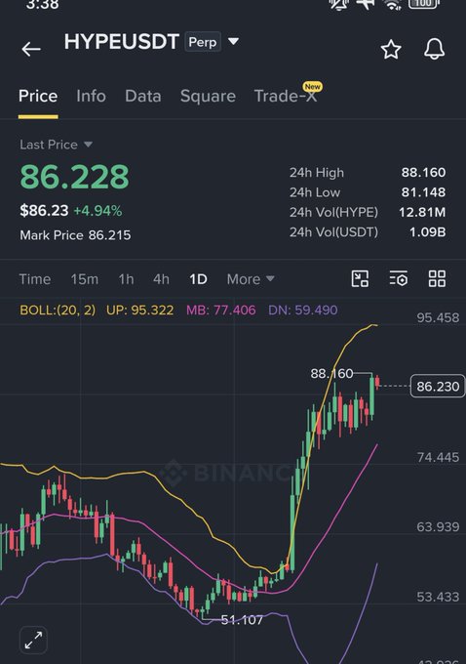The image size is (466, 664).
Task: Open the Trade-X tab
Action: click(x=286, y=96)
